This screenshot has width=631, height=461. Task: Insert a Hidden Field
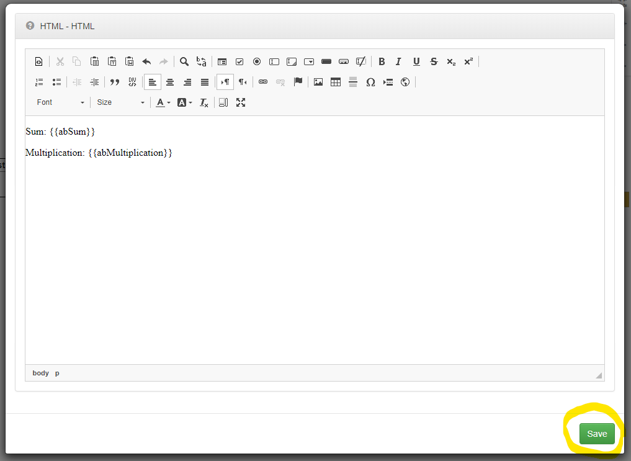[361, 61]
